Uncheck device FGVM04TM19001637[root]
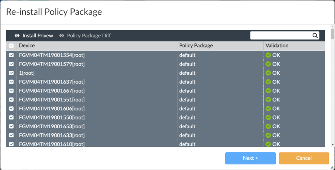The image size is (335, 170). [11, 82]
